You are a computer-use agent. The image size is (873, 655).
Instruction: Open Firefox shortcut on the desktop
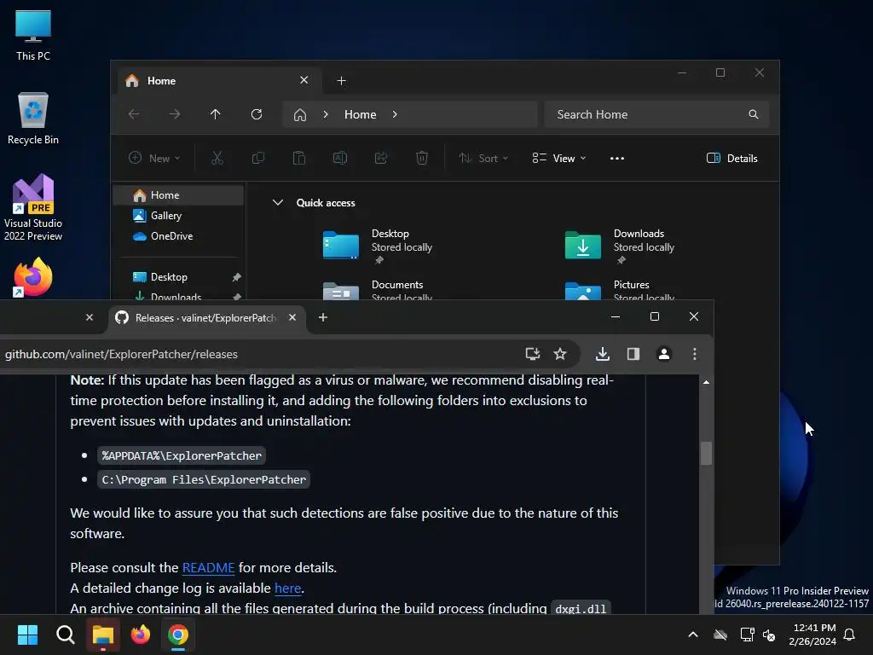tap(33, 277)
